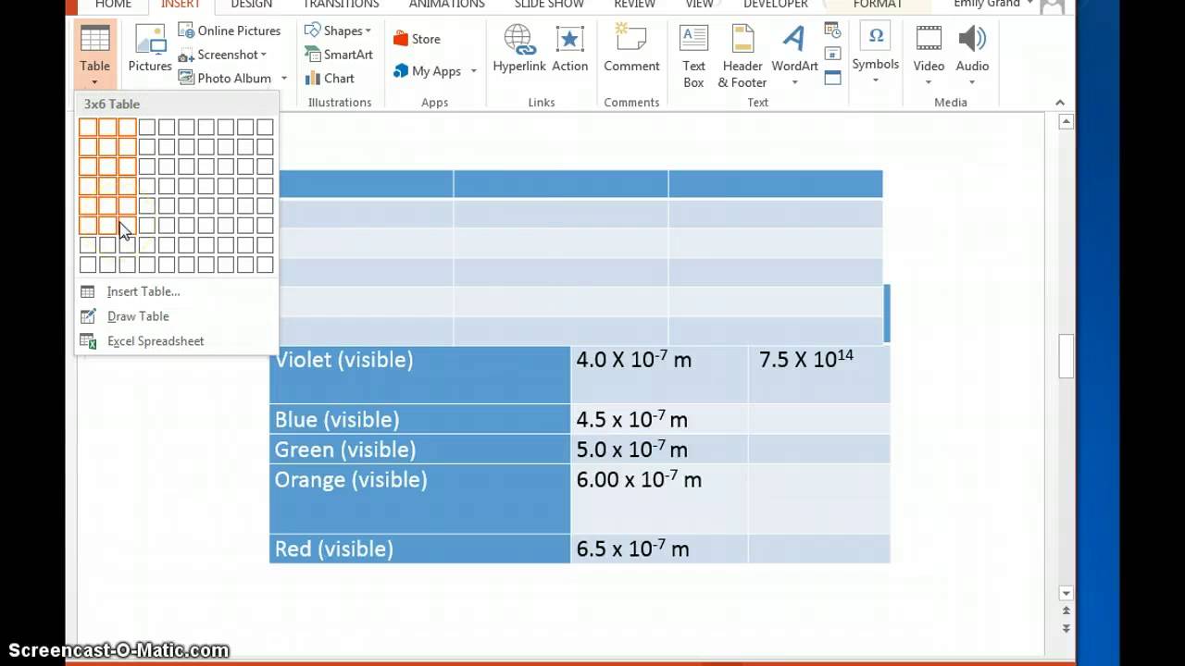The image size is (1185, 666).
Task: Choose Draw Table from the menu
Action: point(138,316)
